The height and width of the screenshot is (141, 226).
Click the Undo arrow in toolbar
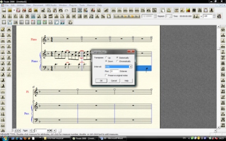pos(60,10)
